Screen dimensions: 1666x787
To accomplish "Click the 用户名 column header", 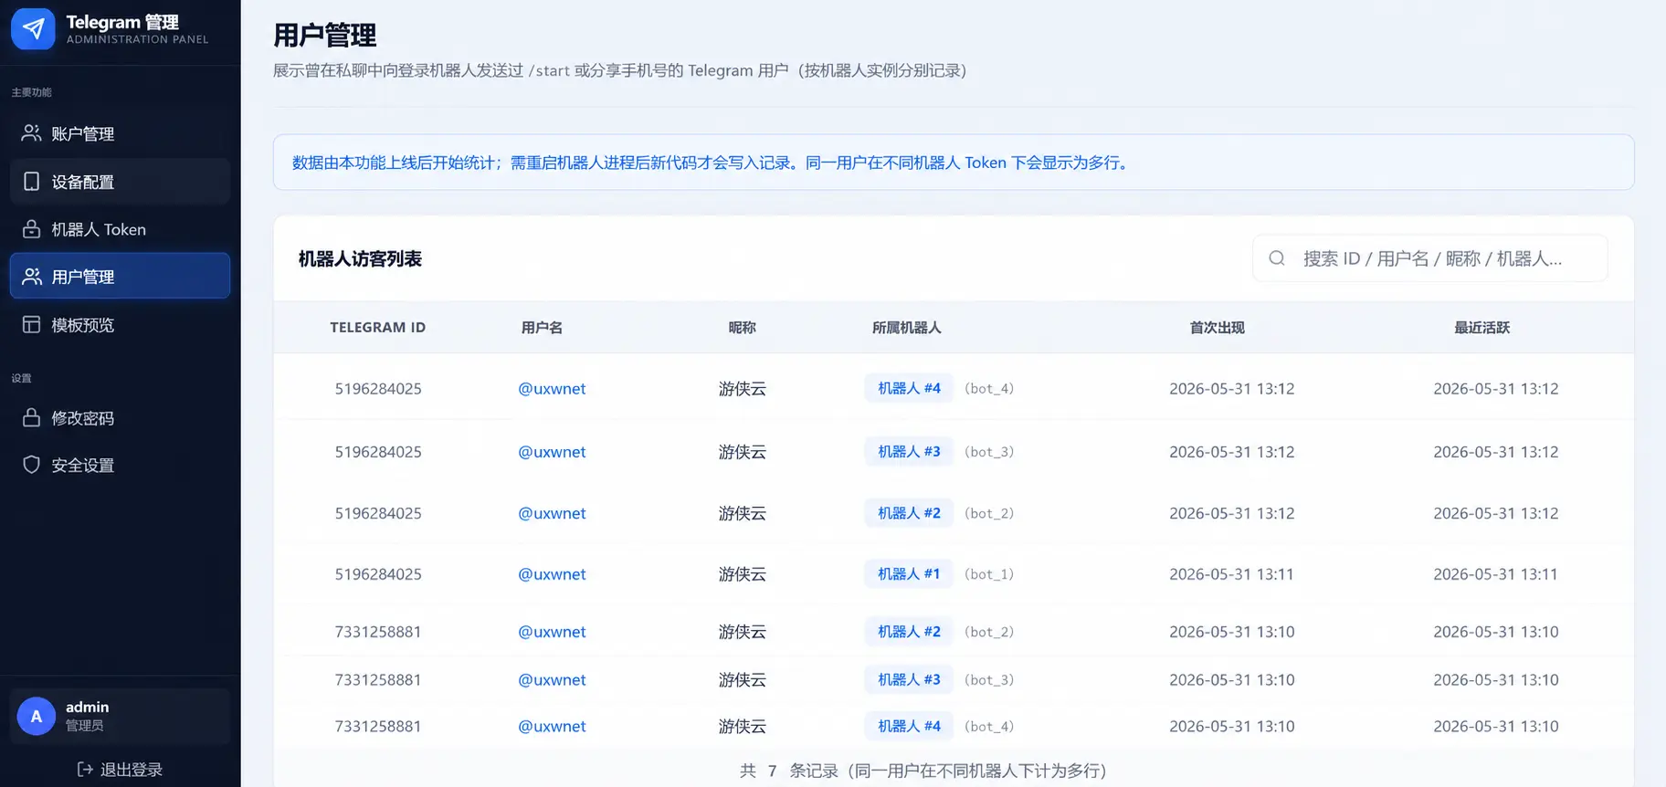I will 542,327.
